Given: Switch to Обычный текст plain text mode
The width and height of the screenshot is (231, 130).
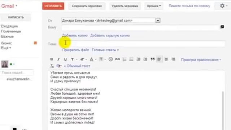Looking at the screenshot, I should [77, 66].
